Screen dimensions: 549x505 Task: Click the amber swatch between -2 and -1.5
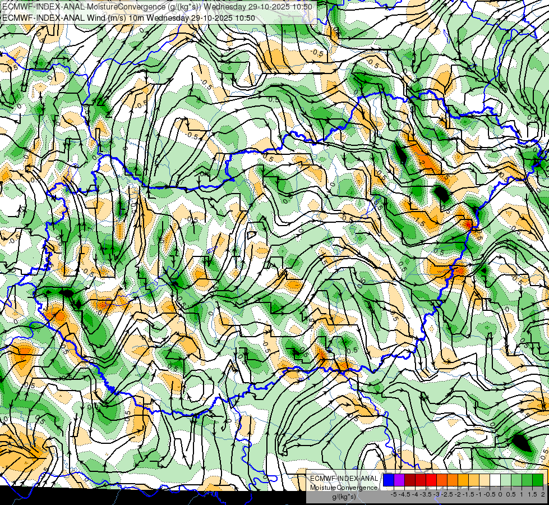click(x=463, y=480)
